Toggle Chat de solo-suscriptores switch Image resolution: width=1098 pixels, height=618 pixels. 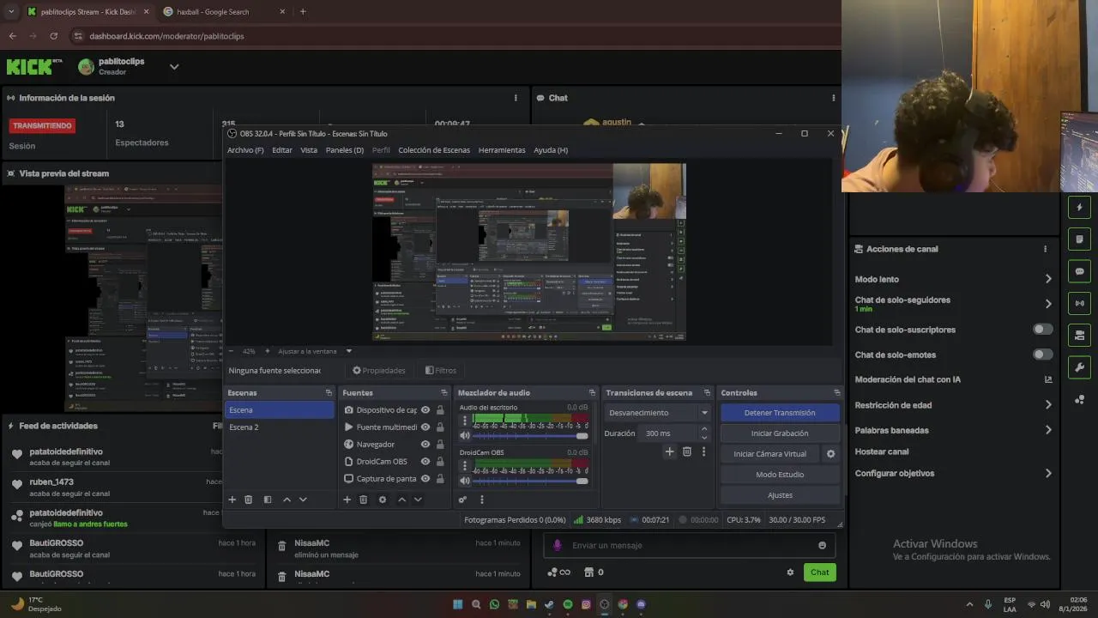coord(1043,330)
